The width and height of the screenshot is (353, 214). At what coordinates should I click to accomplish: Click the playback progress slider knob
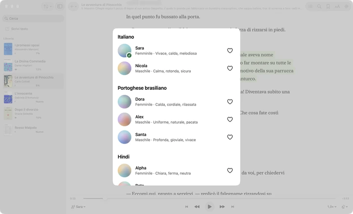[x=105, y=199]
